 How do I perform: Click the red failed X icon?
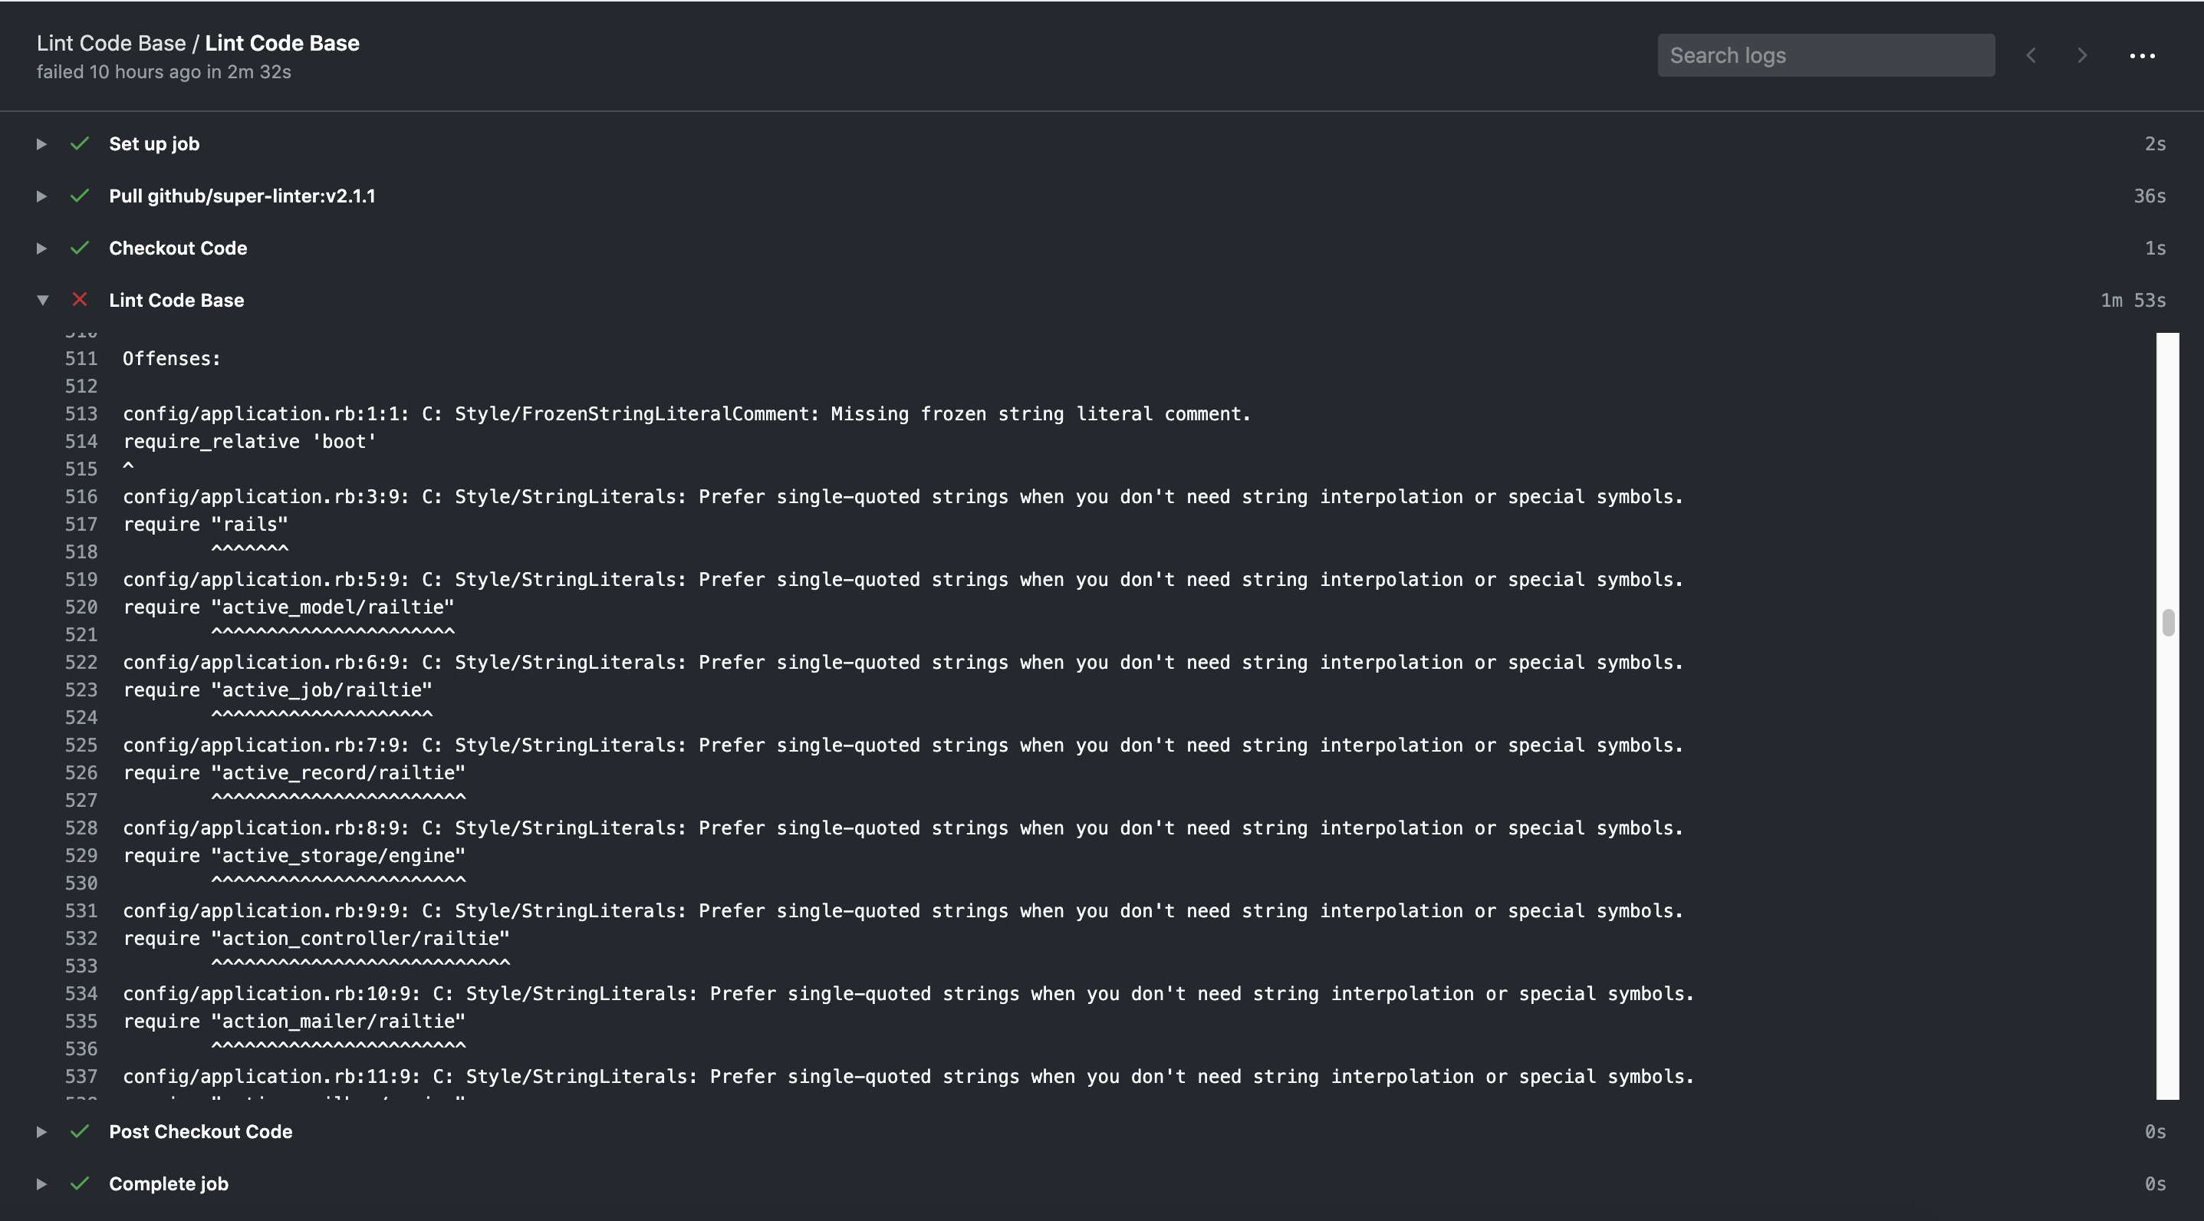tap(80, 299)
